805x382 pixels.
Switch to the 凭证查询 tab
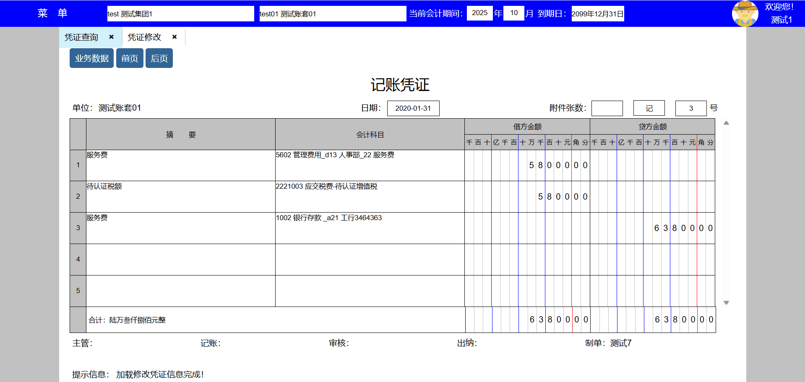81,37
